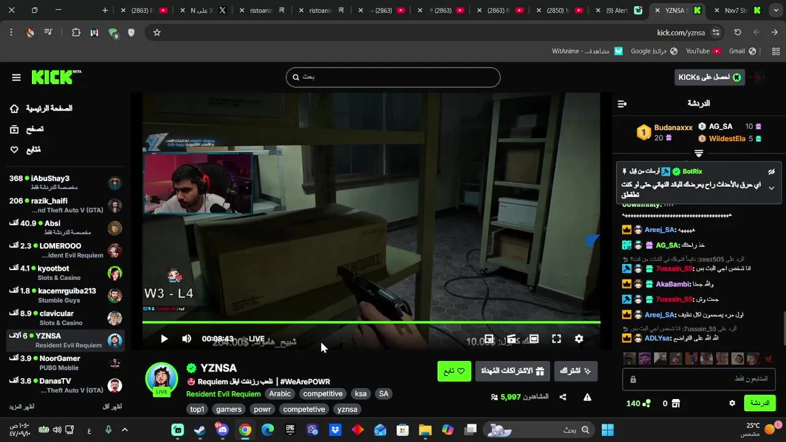Viewport: 786px width, 442px height.
Task: Select the competitive tag
Action: point(323,394)
